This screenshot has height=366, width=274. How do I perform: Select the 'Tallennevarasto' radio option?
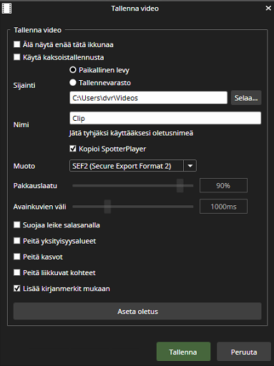click(x=73, y=82)
